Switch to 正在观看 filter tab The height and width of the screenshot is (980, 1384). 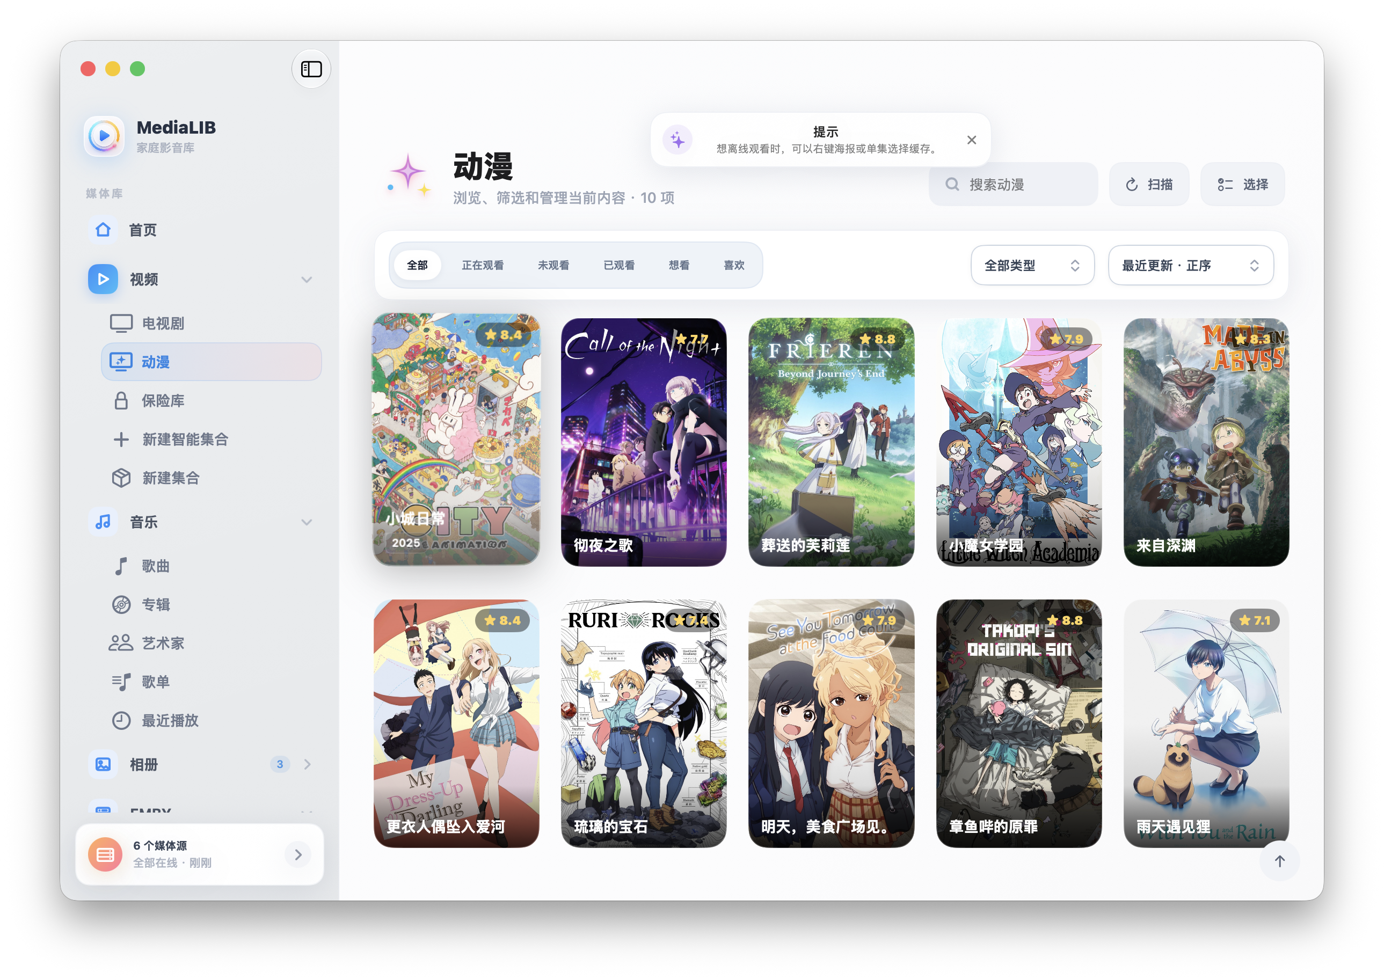[x=482, y=265]
